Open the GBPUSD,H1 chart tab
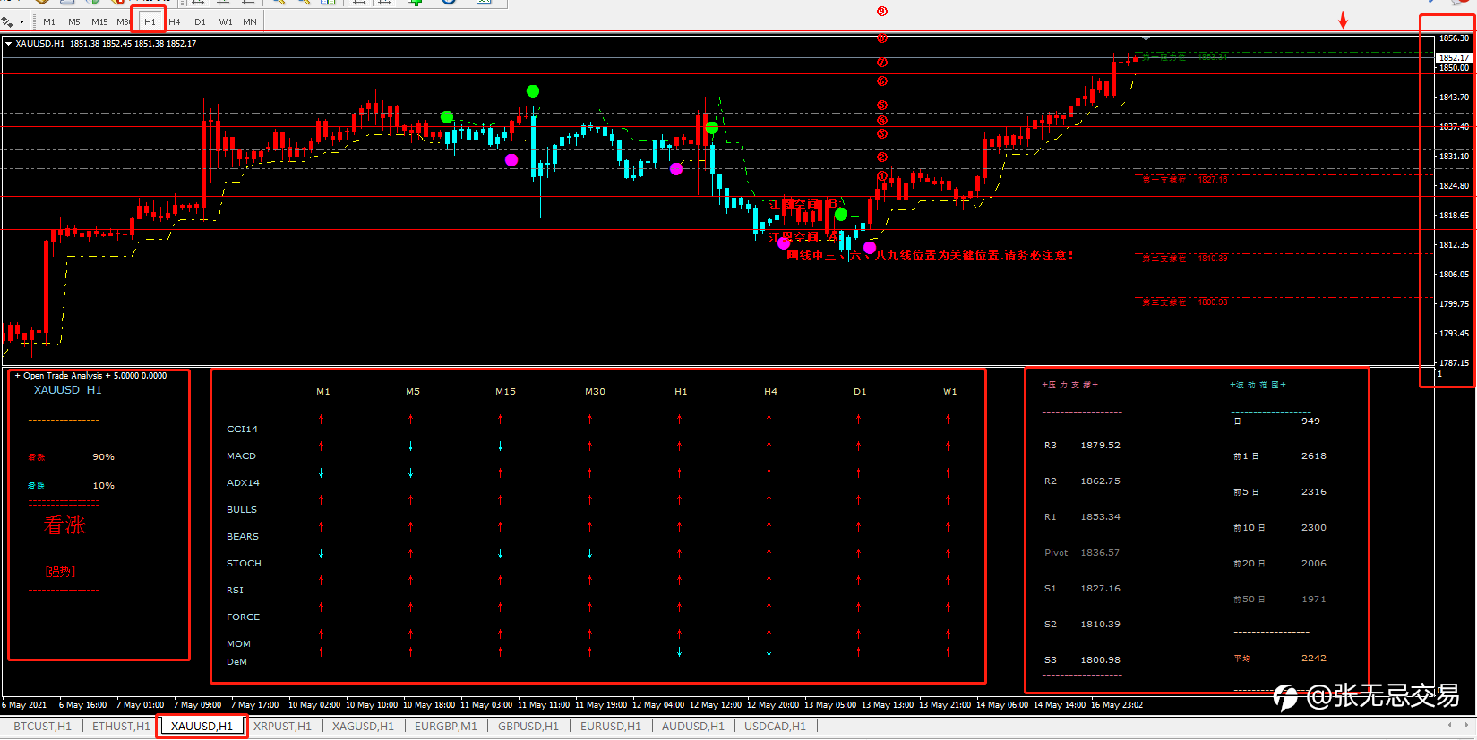The width and height of the screenshot is (1477, 740). 528,726
